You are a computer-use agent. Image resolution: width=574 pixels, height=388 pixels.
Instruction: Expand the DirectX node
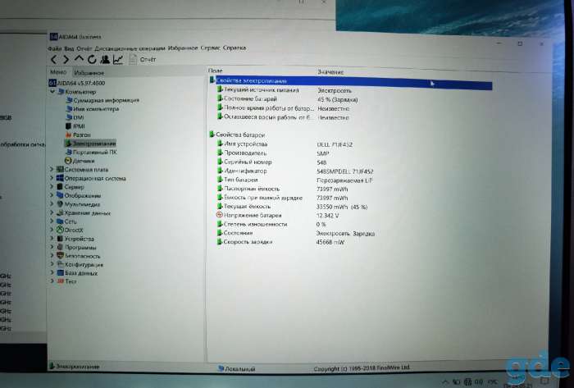(52, 230)
